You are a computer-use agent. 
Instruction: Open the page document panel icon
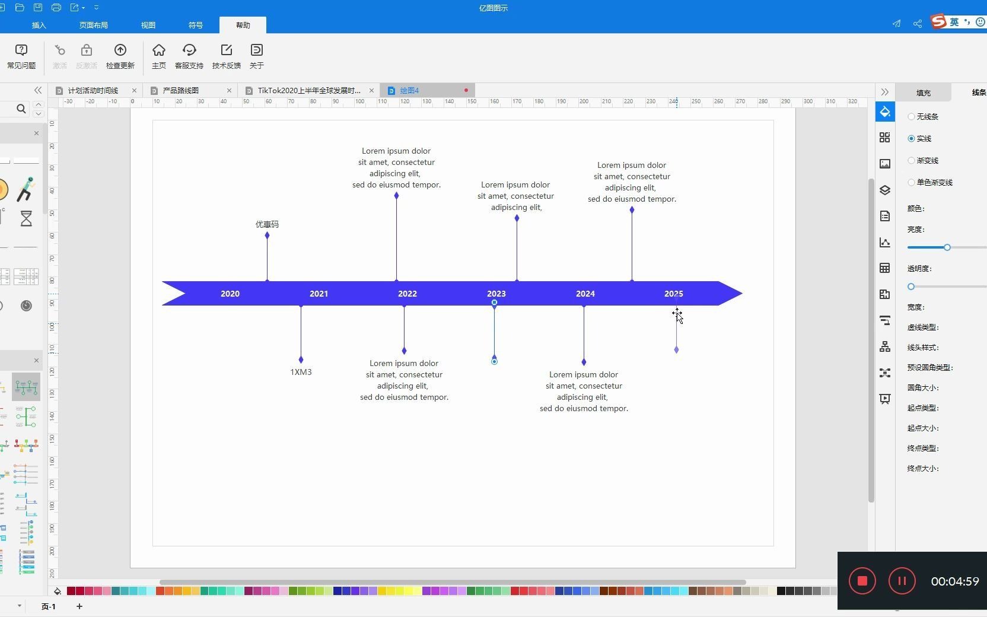pos(885,216)
